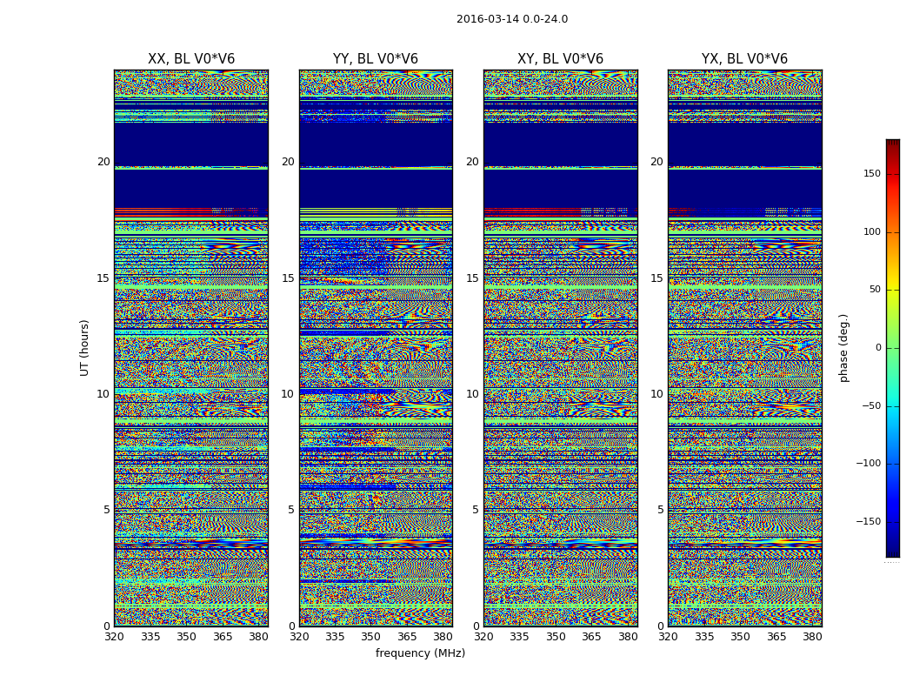Click the "20" hour tick of XX panel
Viewport: 913px width, 696px height.
(x=103, y=162)
